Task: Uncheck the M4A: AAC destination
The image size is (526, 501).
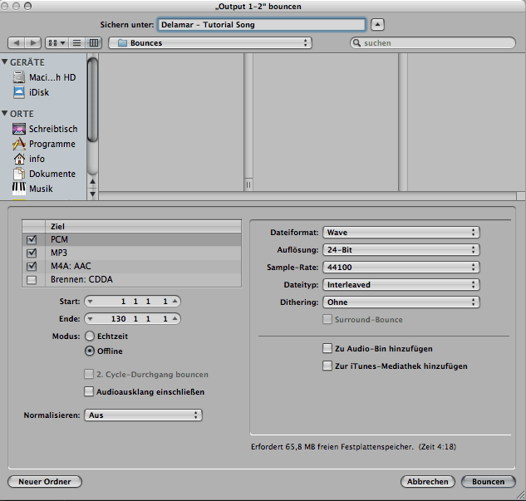Action: pyautogui.click(x=32, y=266)
